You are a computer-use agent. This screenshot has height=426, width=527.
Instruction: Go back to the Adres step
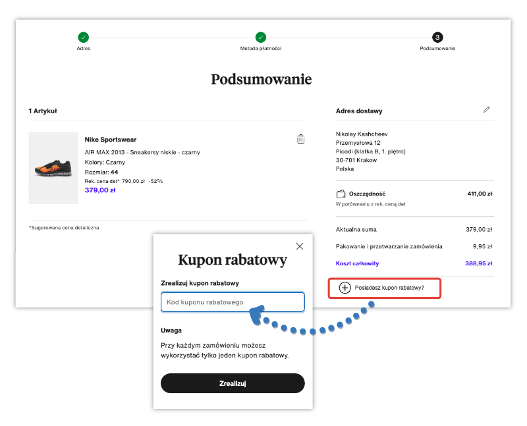[84, 47]
